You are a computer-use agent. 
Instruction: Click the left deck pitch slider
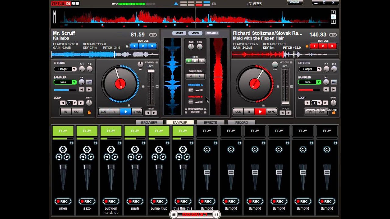point(151,71)
